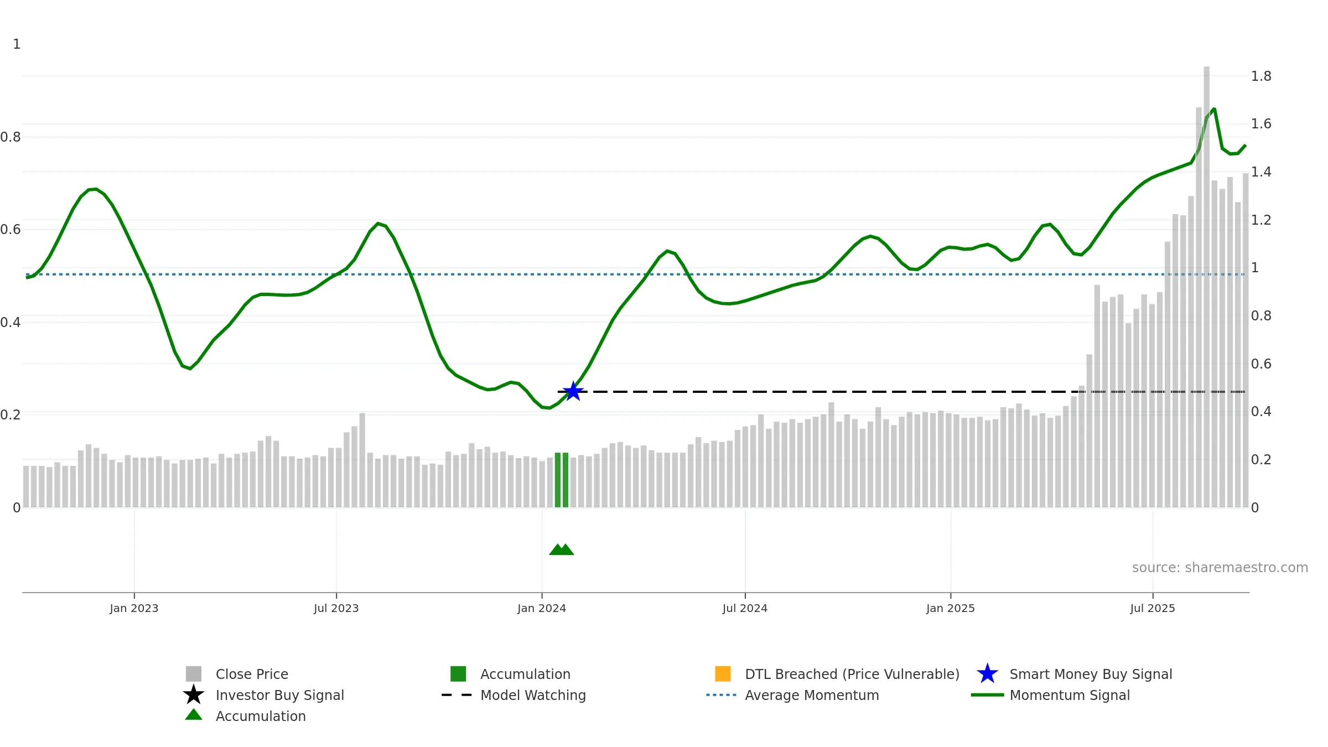Click the right axis '1.8' value
Image resolution: width=1328 pixels, height=747 pixels.
click(x=1261, y=76)
